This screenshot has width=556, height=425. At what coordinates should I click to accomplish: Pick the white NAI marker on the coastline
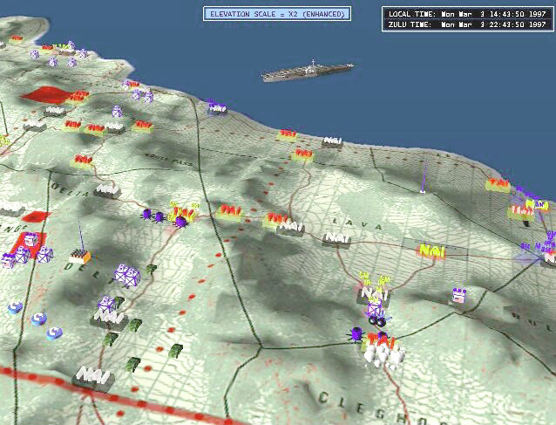(332, 141)
